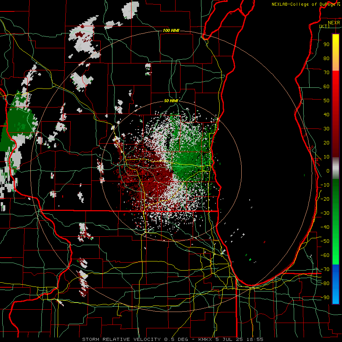The height and width of the screenshot is (342, 342).
Task: Click the positive 60 value on scale
Action: 326,86
